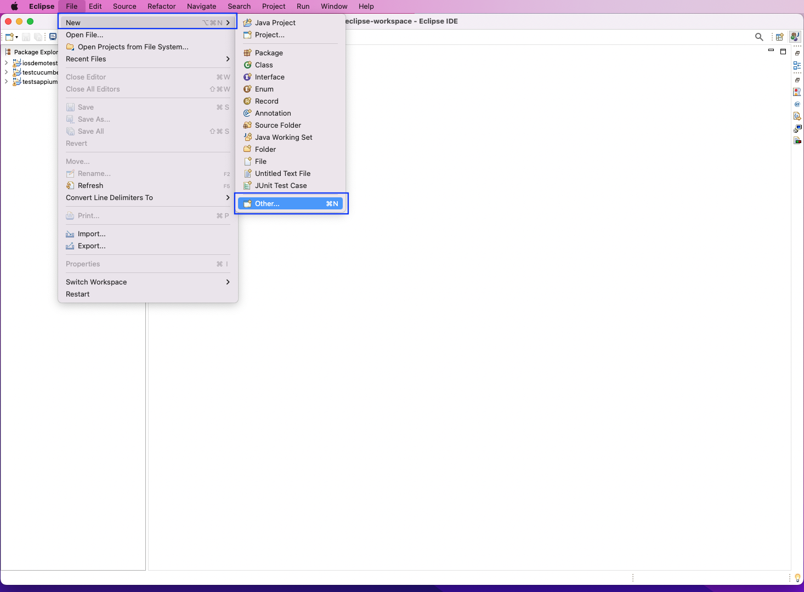Create a JUnit Test Case
804x592 pixels.
click(x=292, y=185)
